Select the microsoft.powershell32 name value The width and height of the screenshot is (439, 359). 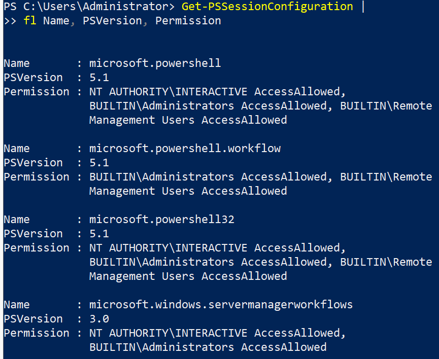162,220
